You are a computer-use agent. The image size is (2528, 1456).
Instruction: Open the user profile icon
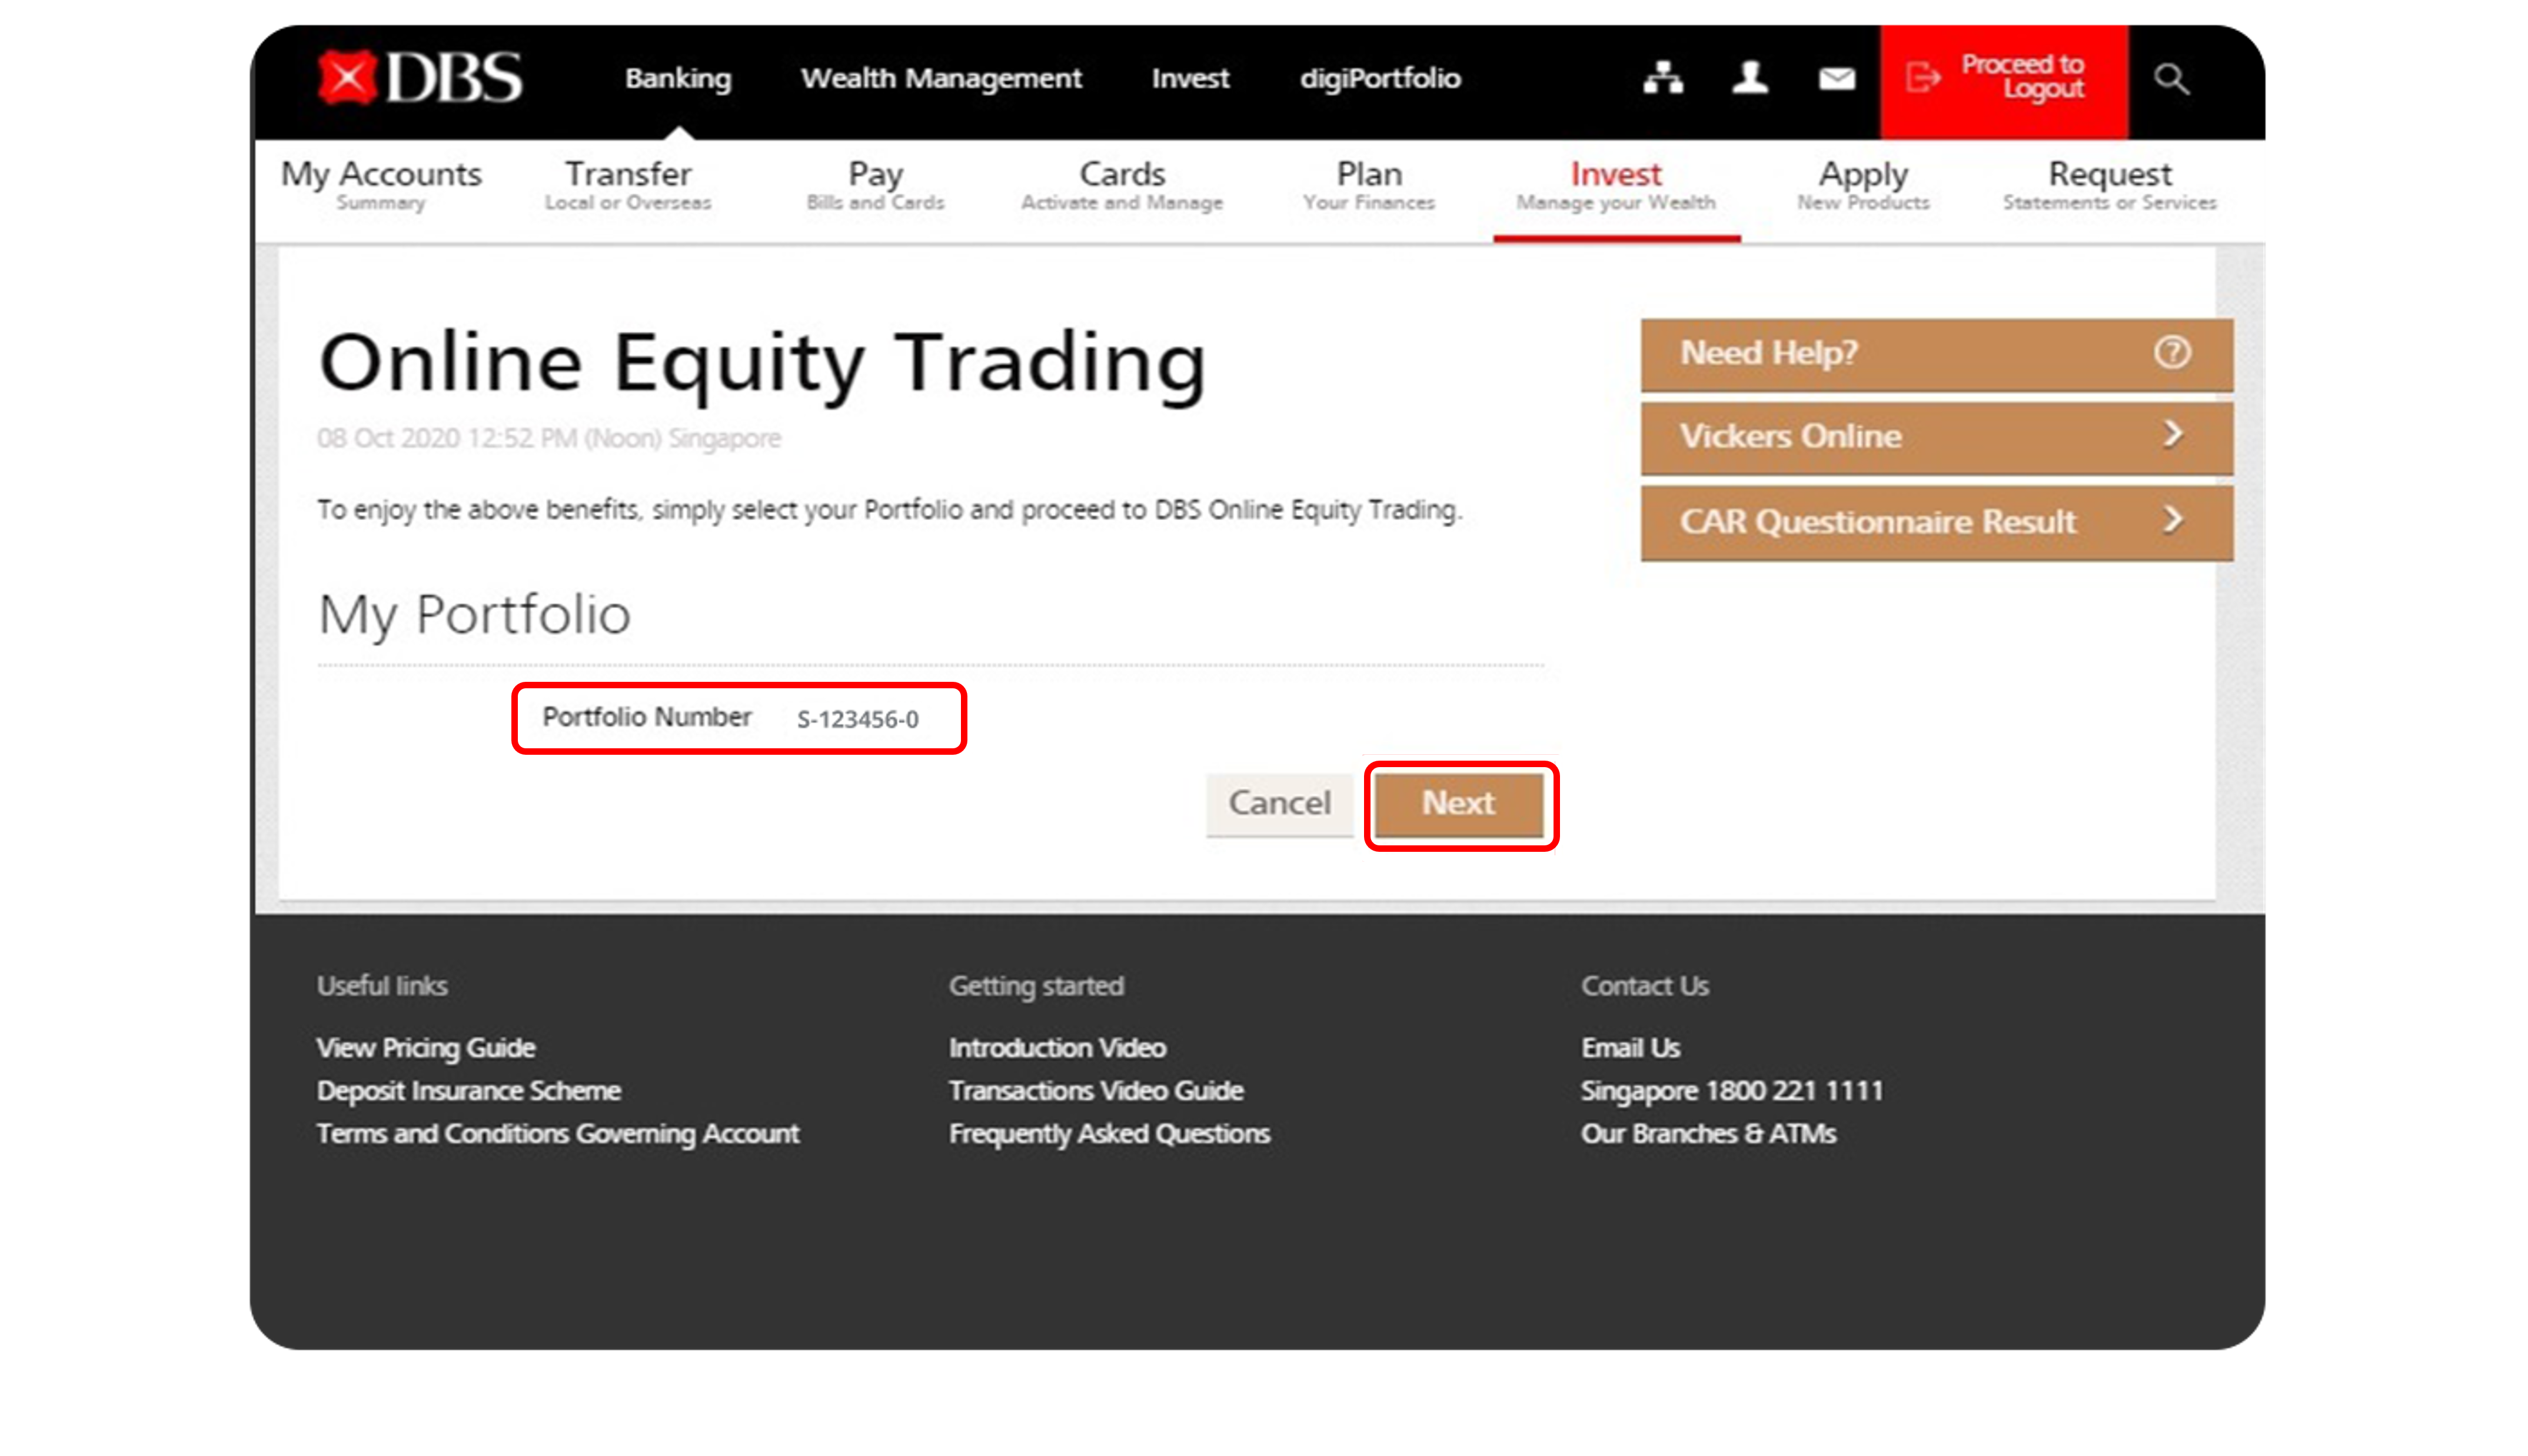(1749, 77)
